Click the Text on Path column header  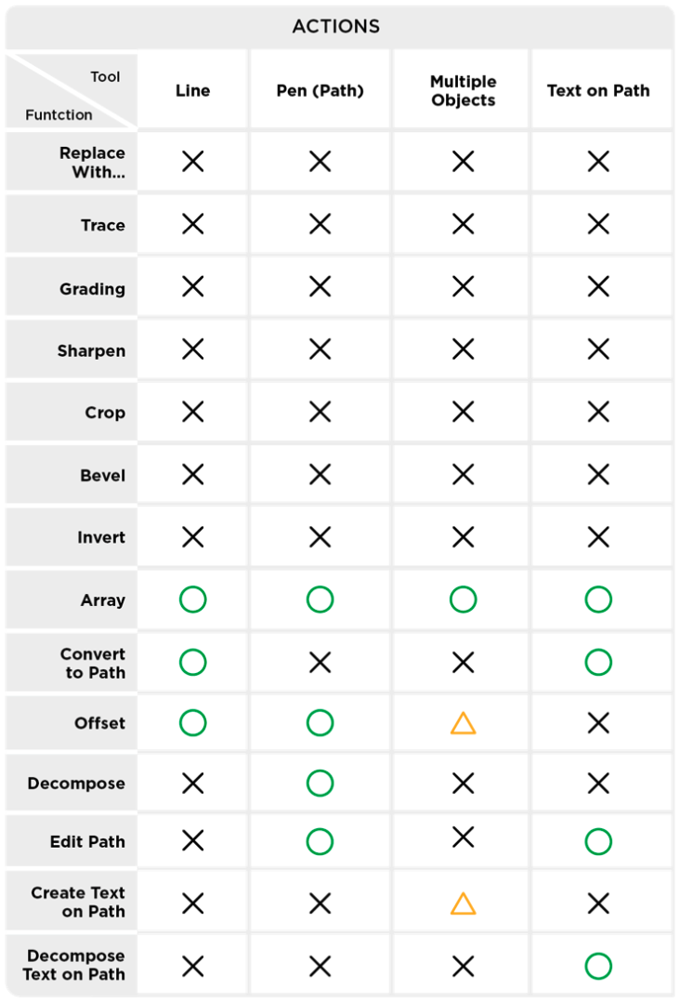pyautogui.click(x=598, y=90)
